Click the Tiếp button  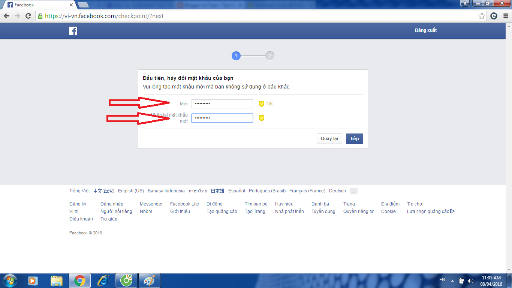(x=355, y=139)
